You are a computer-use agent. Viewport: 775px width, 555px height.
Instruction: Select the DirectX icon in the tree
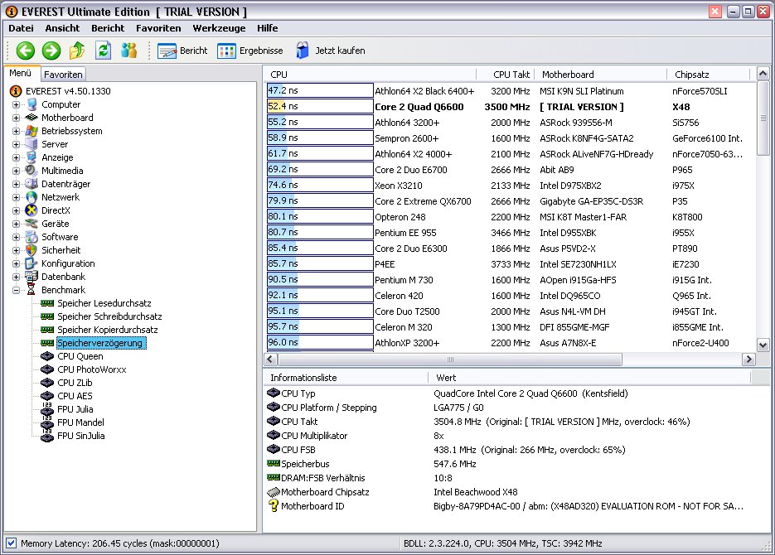(31, 210)
